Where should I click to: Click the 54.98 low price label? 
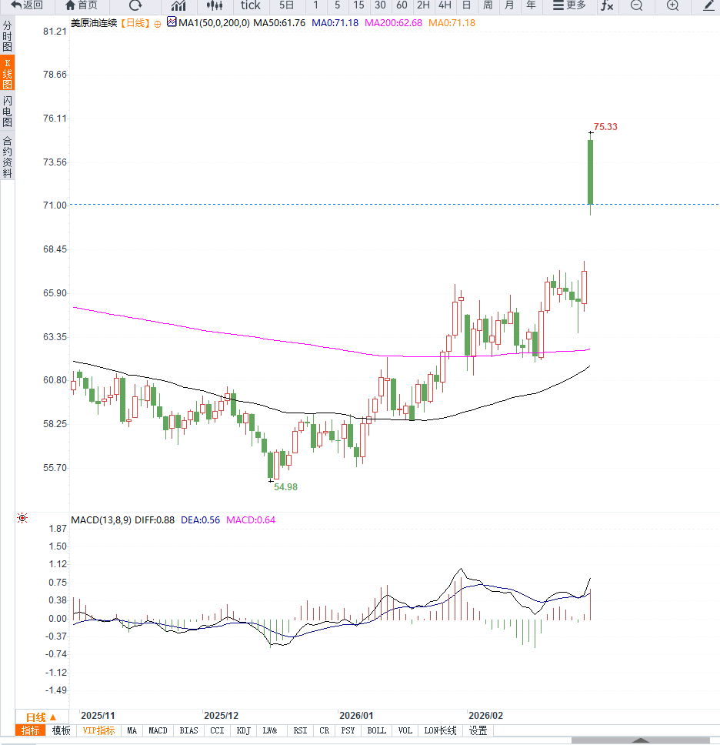[285, 487]
